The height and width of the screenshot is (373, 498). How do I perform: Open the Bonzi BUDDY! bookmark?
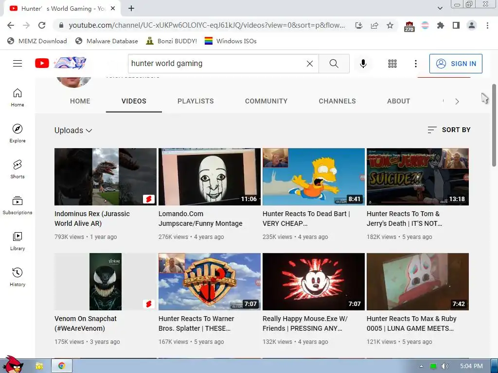[171, 41]
